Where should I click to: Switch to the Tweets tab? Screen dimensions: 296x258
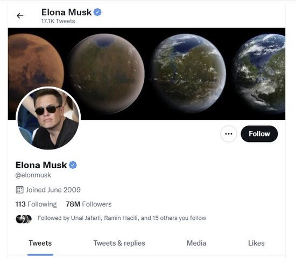point(40,243)
